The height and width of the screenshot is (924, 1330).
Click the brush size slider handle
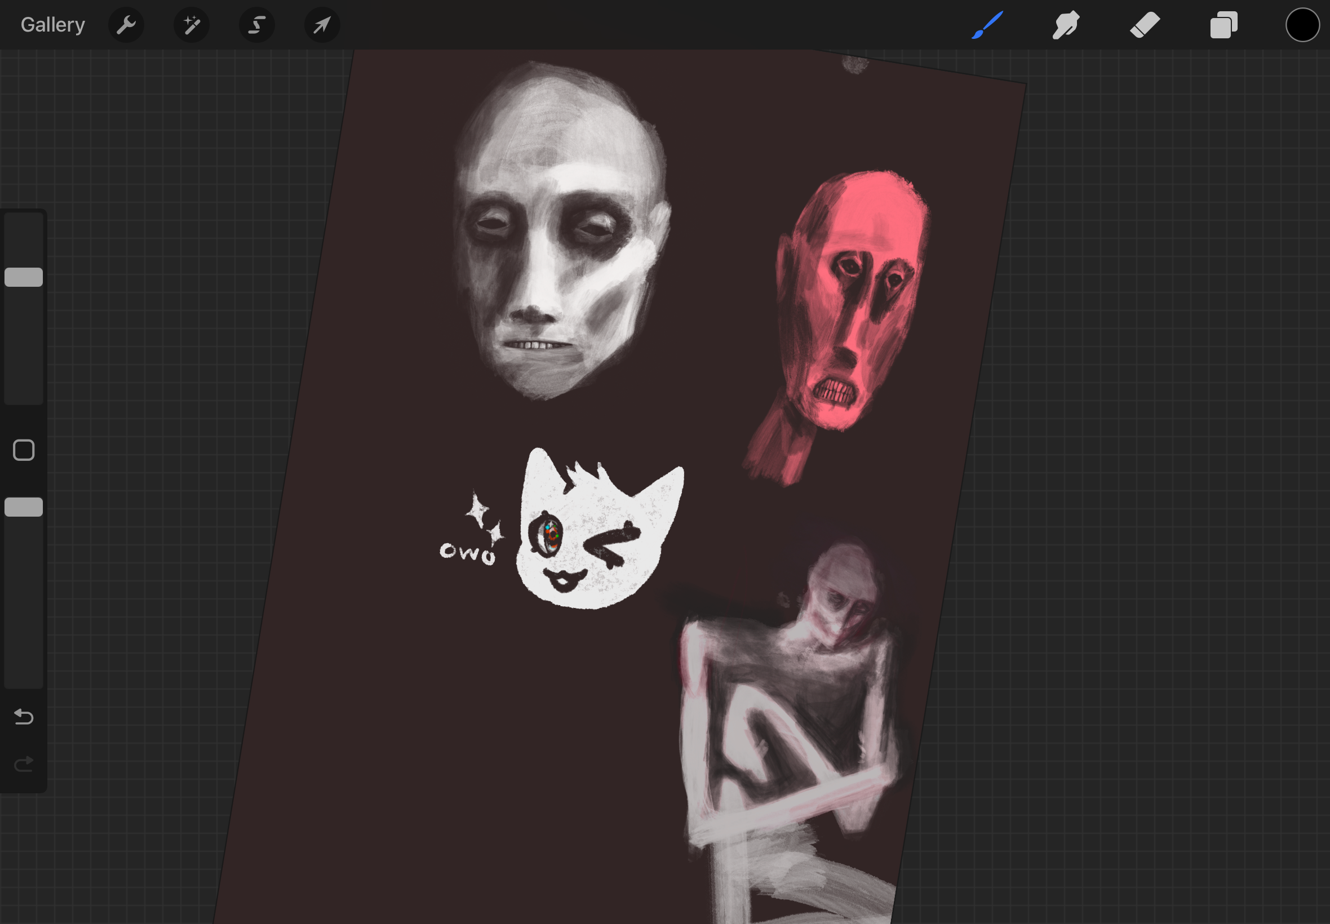[x=24, y=277]
